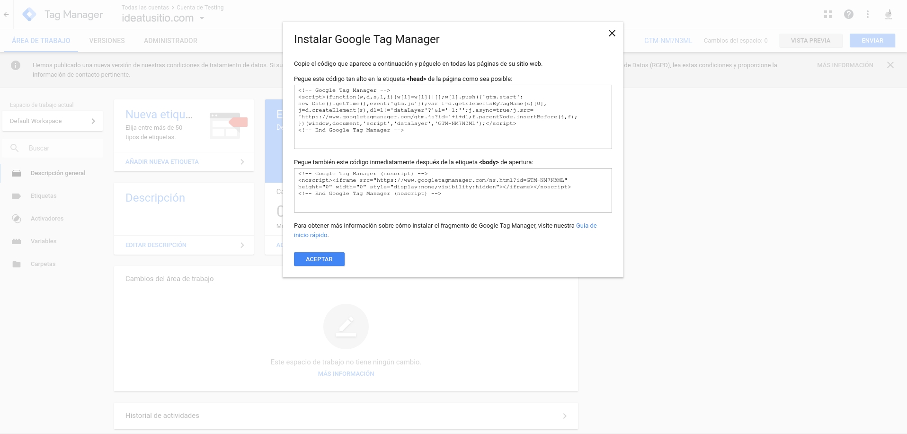Expand the Default Workspace selector
Image resolution: width=907 pixels, height=434 pixels.
click(53, 121)
